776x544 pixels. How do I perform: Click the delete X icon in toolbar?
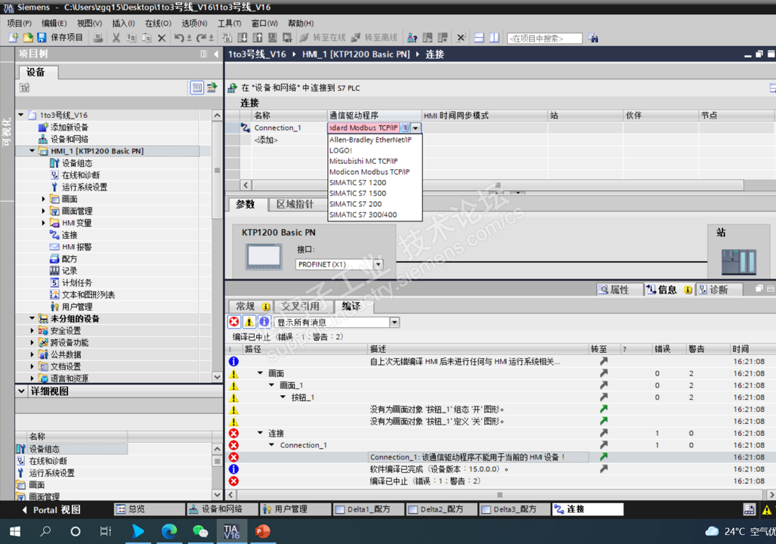[x=162, y=38]
